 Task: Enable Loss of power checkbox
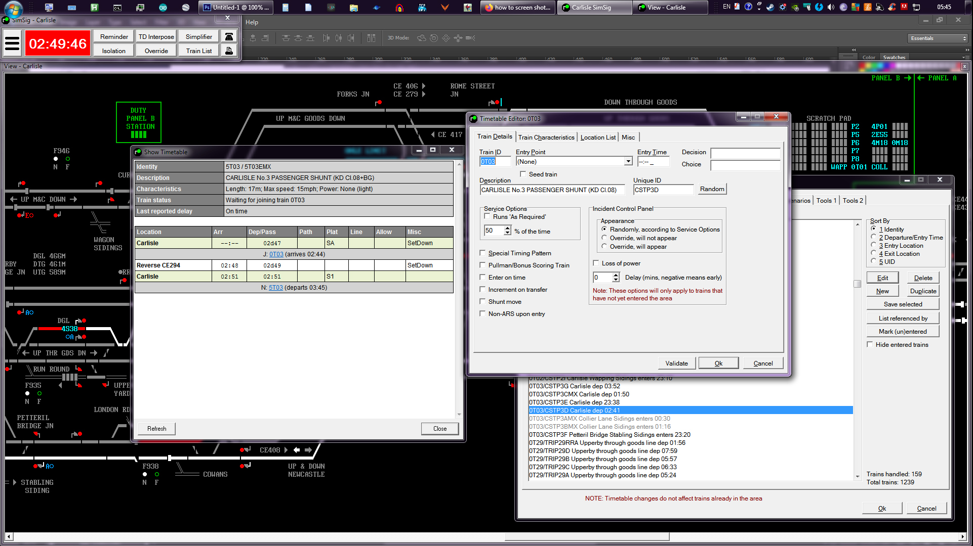click(596, 263)
